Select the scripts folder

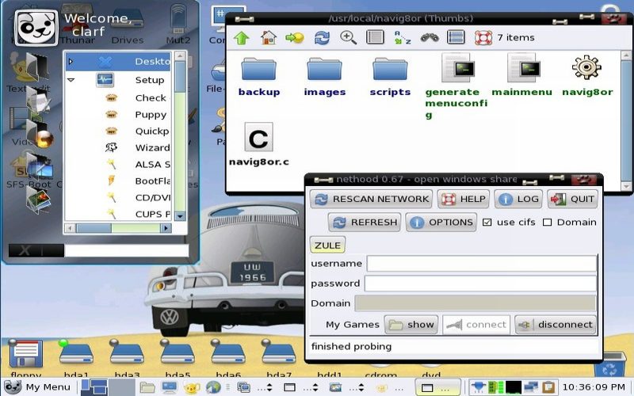pos(390,76)
